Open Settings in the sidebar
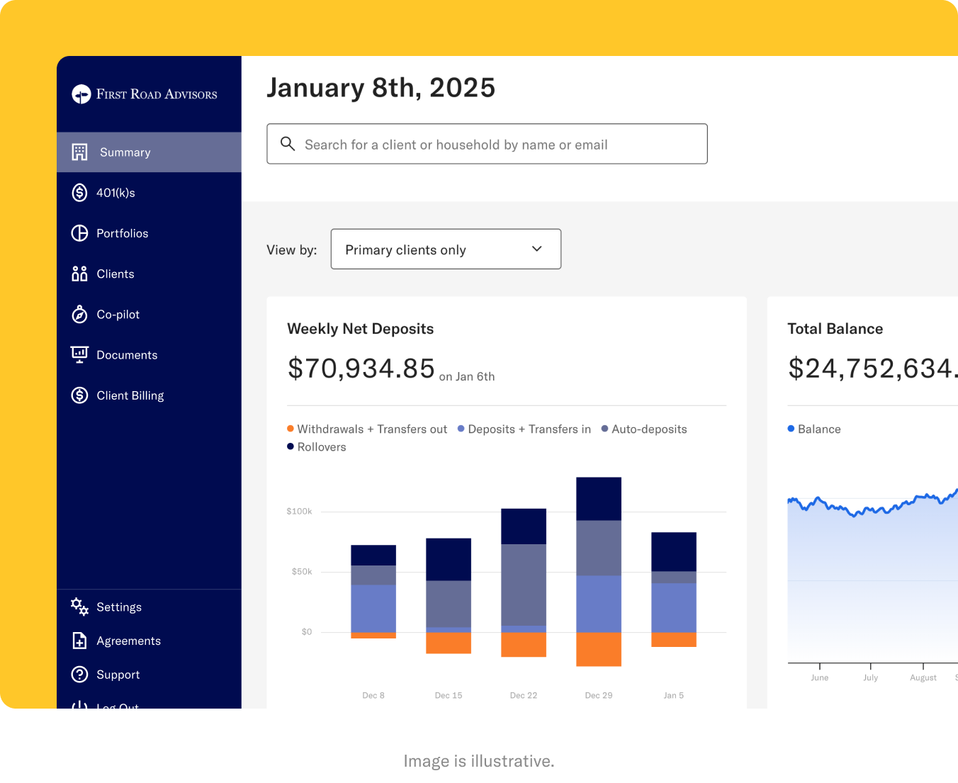 pos(149,607)
